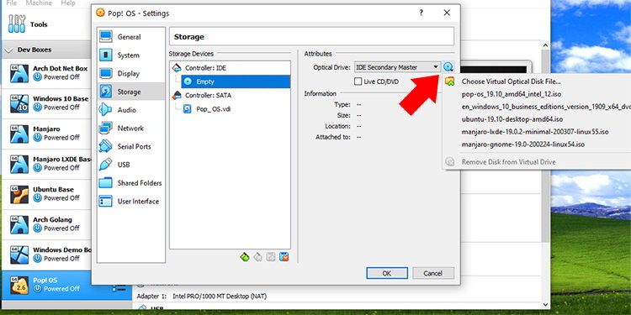Click the OK button
This screenshot has height=315, width=631.
coord(387,273)
